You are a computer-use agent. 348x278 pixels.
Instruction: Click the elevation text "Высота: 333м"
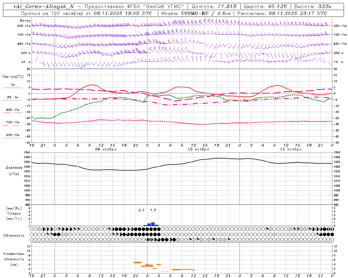pyautogui.click(x=313, y=7)
